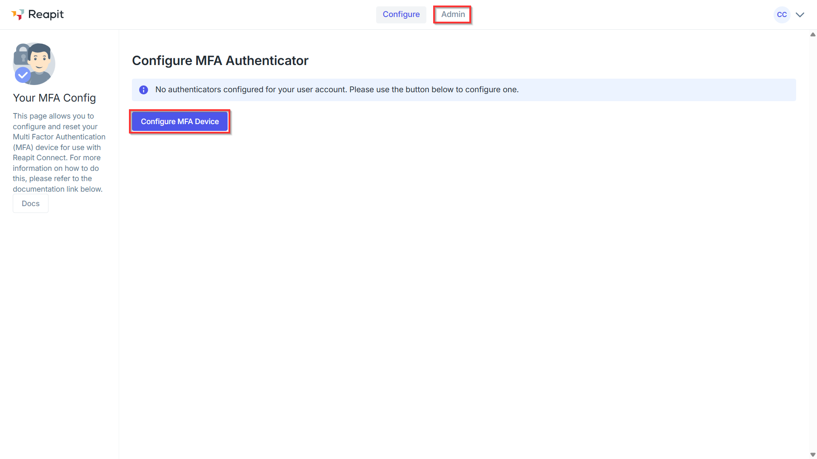Click Configure MFA Device button
The height and width of the screenshot is (459, 817).
pos(180,122)
